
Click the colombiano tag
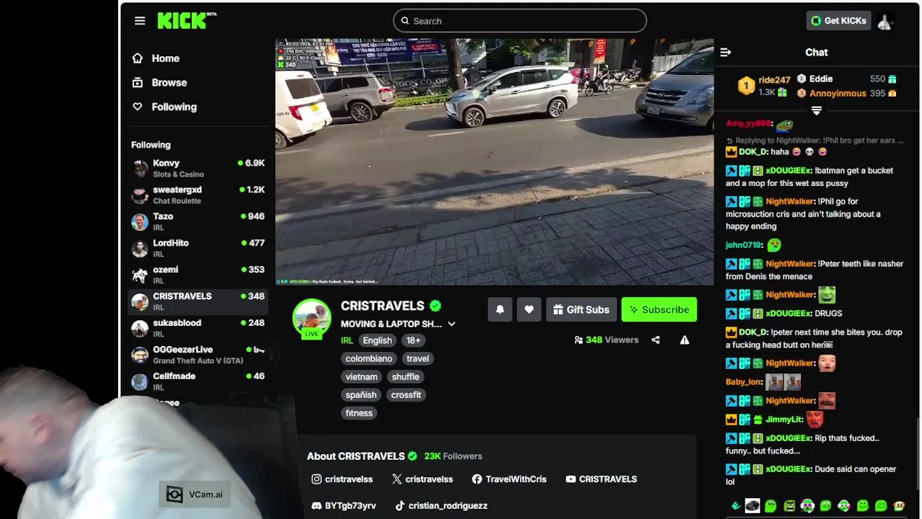click(369, 358)
